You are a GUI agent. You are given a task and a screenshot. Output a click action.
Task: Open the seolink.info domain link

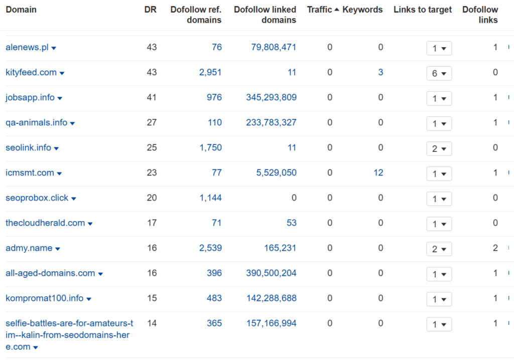click(x=28, y=148)
